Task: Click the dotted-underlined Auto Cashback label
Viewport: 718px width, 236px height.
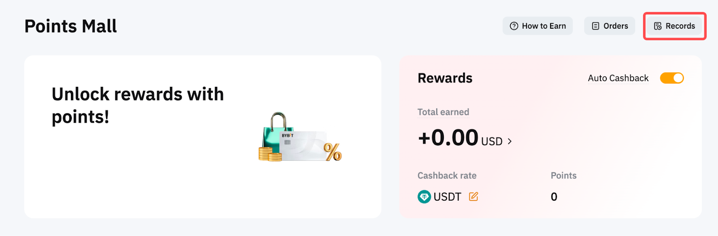Action: [x=618, y=78]
